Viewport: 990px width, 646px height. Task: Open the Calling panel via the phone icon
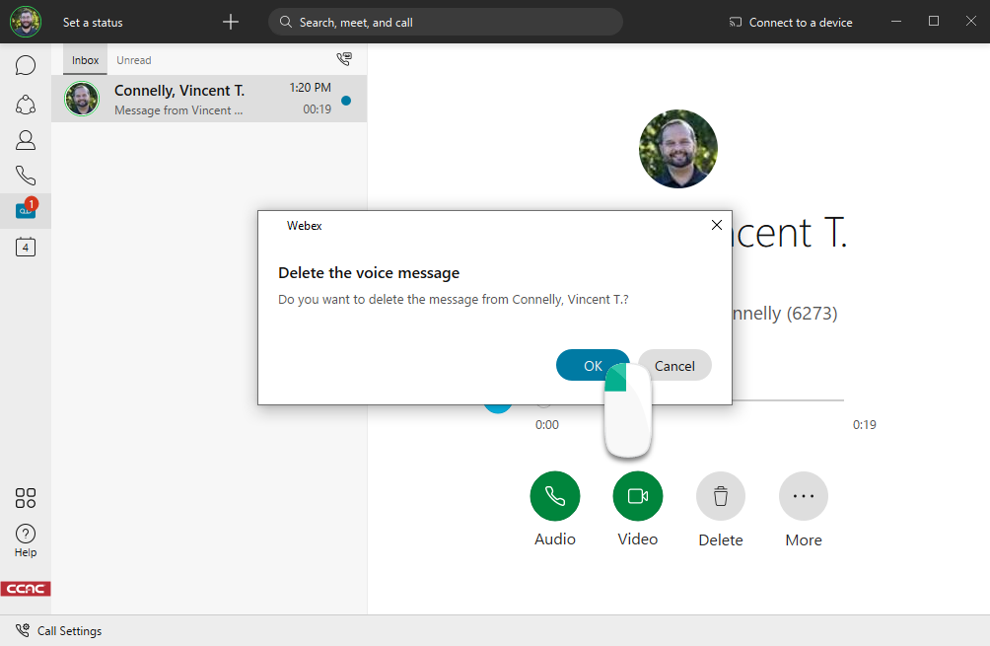point(25,175)
